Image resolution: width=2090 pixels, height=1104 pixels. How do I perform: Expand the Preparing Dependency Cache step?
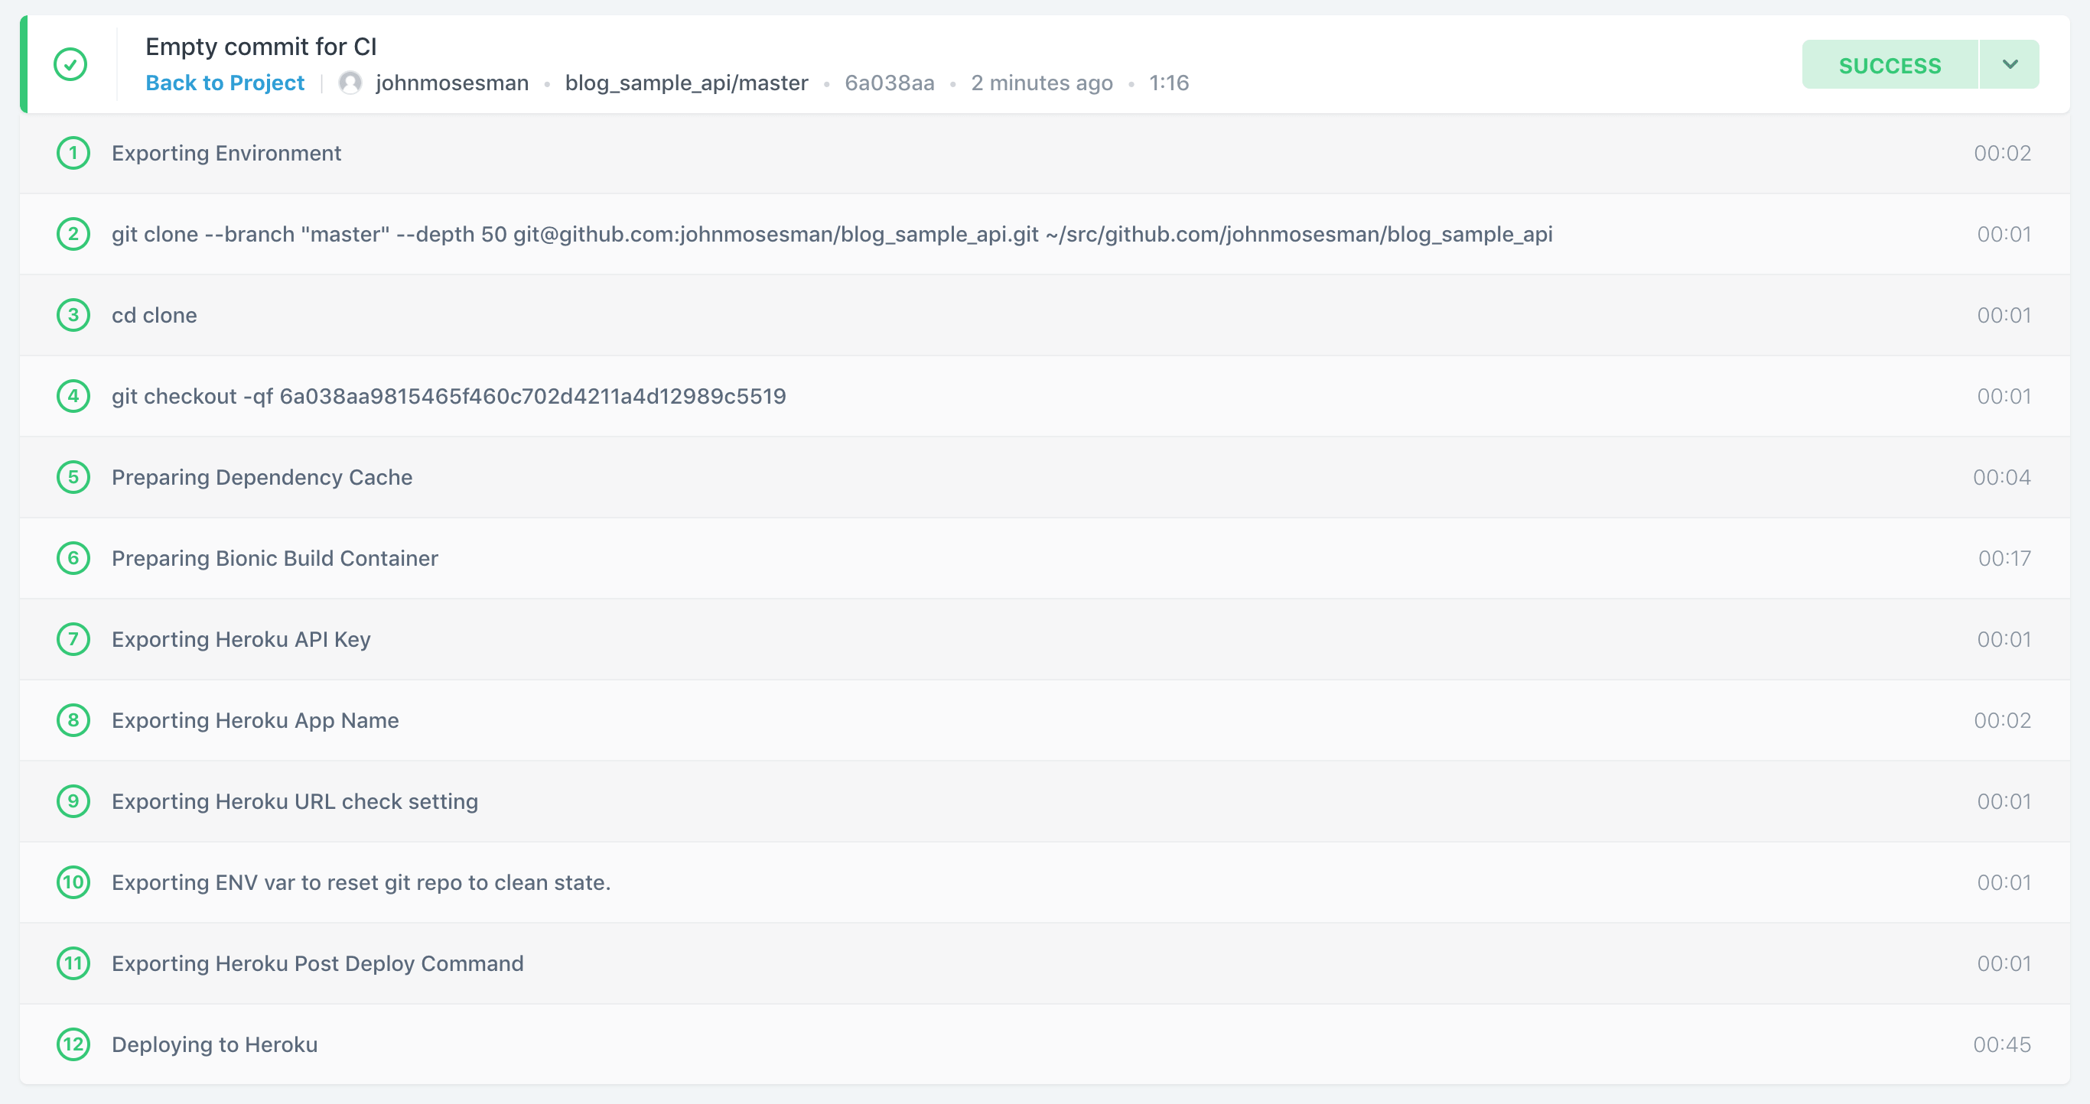[1045, 477]
